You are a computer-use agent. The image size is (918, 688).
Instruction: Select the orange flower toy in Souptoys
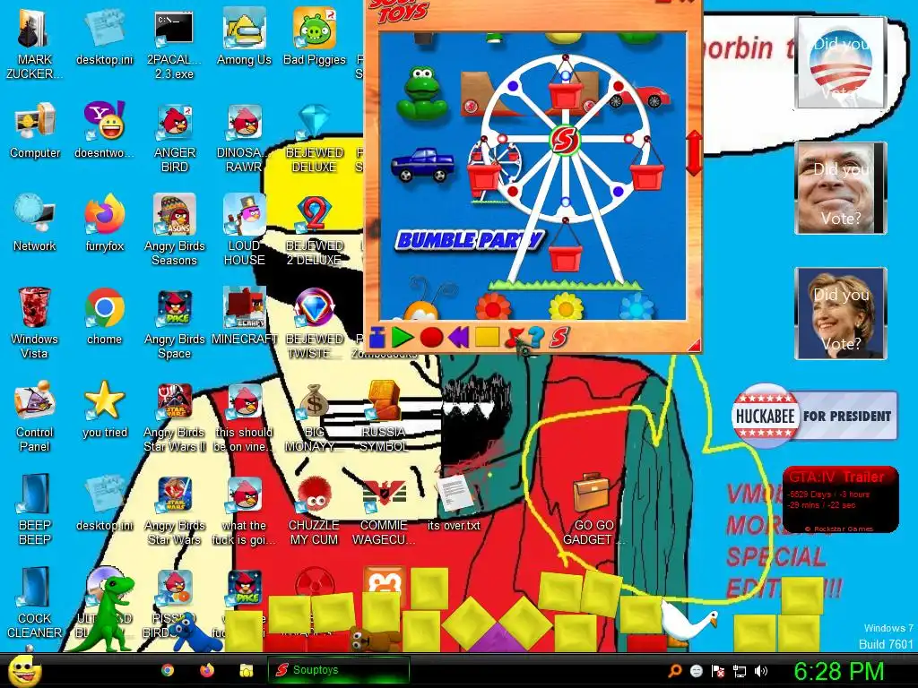tap(494, 306)
